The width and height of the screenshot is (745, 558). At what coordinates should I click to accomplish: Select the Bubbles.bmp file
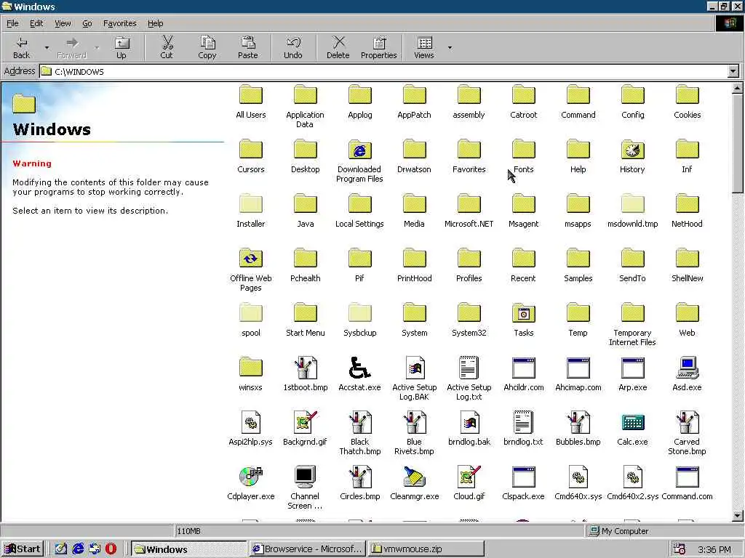click(x=578, y=429)
